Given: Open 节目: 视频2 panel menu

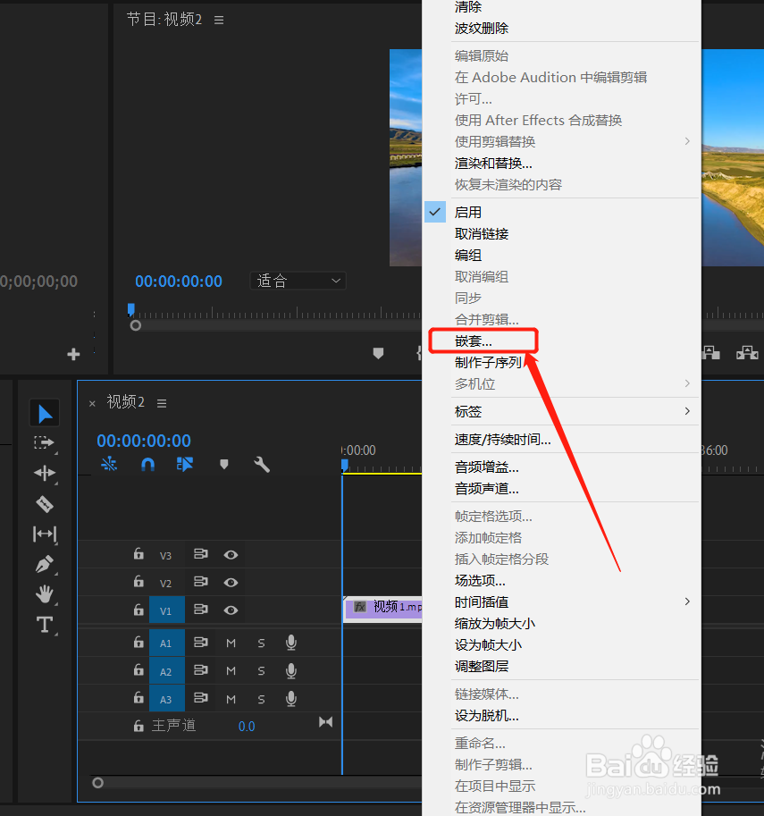Looking at the screenshot, I should pos(219,20).
